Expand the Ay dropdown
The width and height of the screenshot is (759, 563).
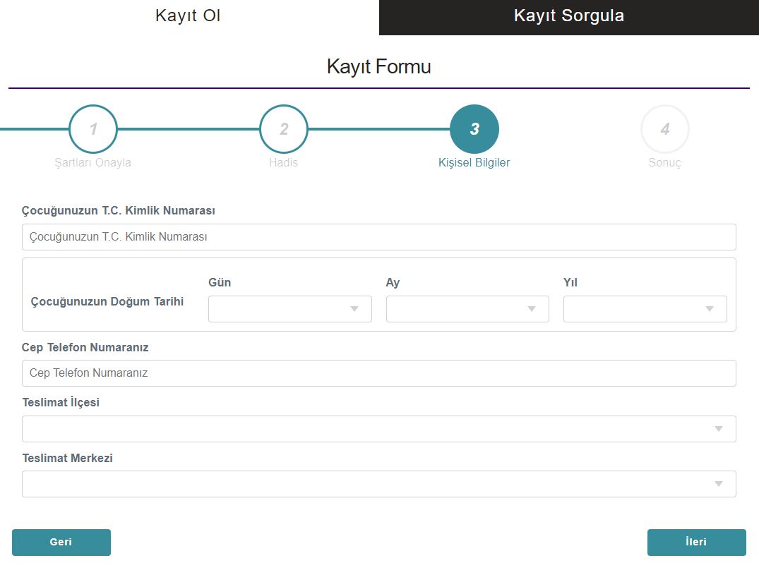click(467, 309)
